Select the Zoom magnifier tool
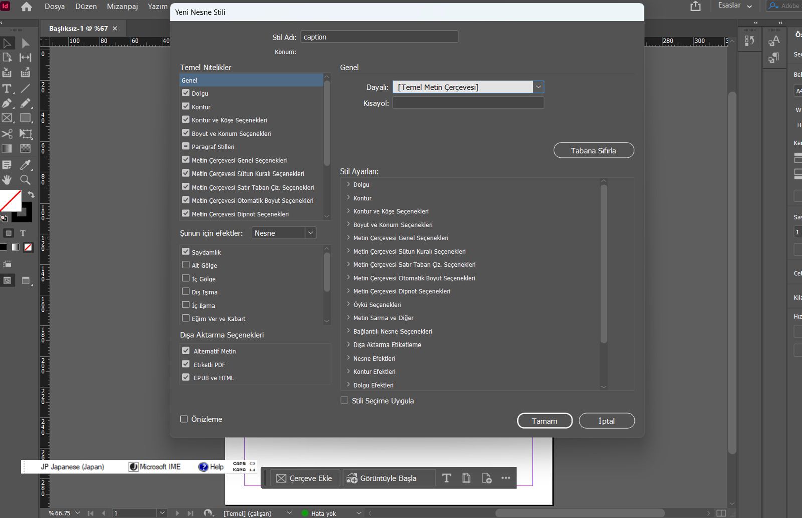Viewport: 802px width, 518px height. pos(25,180)
